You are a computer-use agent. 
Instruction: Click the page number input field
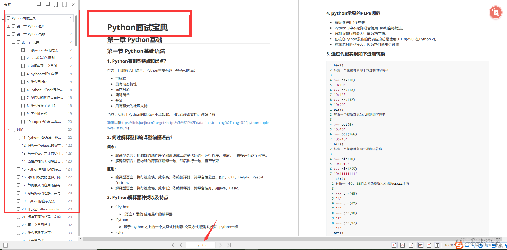(x=201, y=245)
